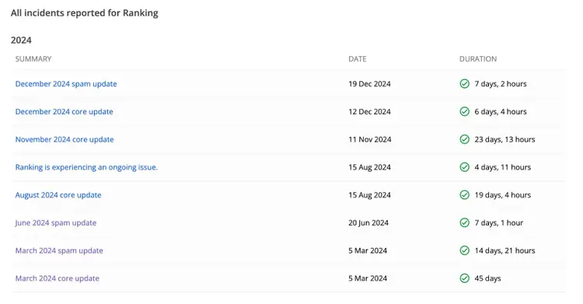Viewport: 583px width, 304px height.
Task: Select the 12 Dec 2024 date cell
Action: pos(369,112)
